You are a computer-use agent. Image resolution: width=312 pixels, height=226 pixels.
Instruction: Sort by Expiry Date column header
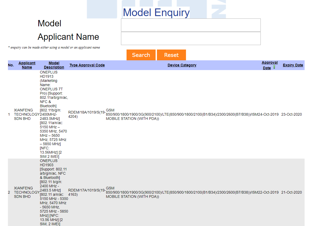(293, 65)
